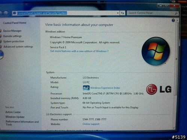Click the Remote settings shield icon
Image resolution: width=187 pixels, height=140 pixels.
(x=1, y=36)
